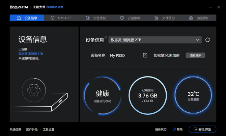Click the 已用空间 3.76 GB usage gauge
The height and width of the screenshot is (136, 226).
[148, 95]
